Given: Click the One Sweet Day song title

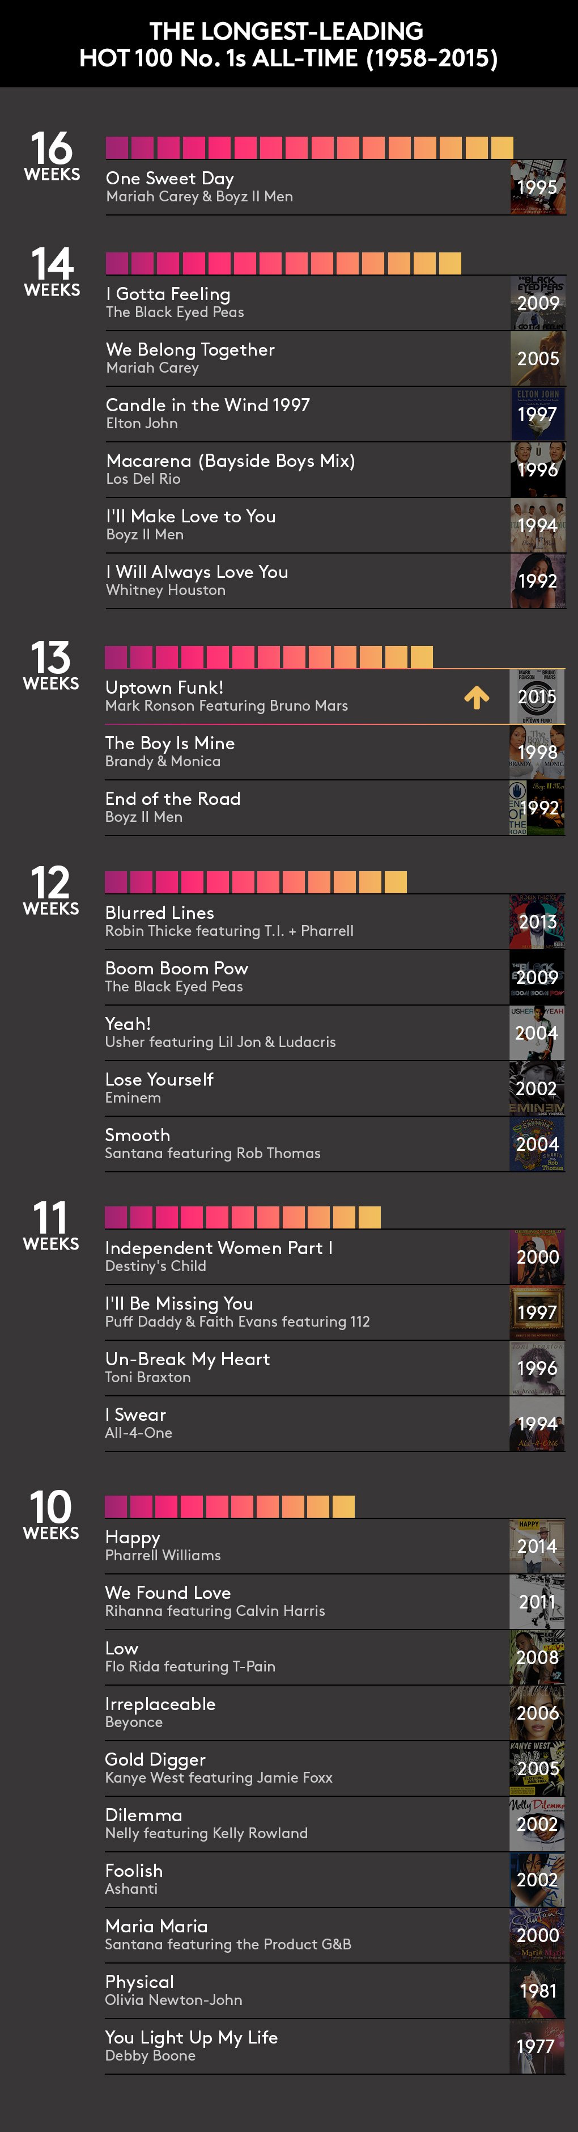Looking at the screenshot, I should [x=169, y=178].
